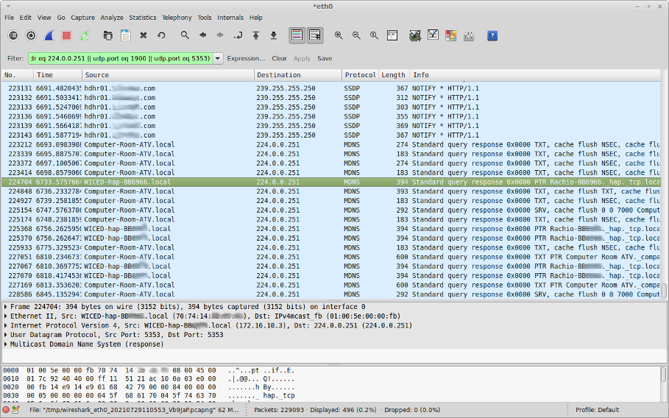The height and width of the screenshot is (418, 669).
Task: Select packet 228586 in the list
Action: coord(330,294)
